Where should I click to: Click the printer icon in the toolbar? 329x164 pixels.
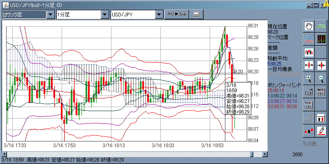click(196, 14)
